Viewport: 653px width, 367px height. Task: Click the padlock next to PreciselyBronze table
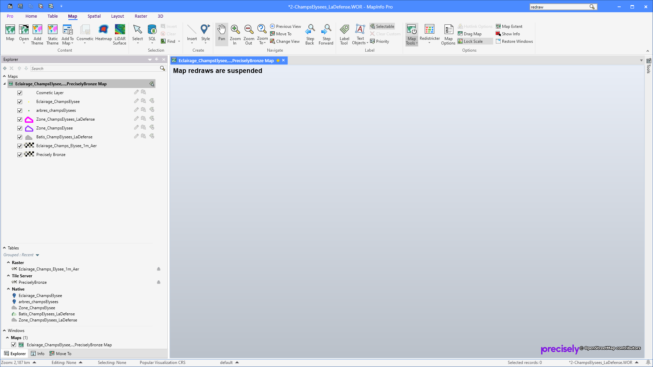coord(158,282)
